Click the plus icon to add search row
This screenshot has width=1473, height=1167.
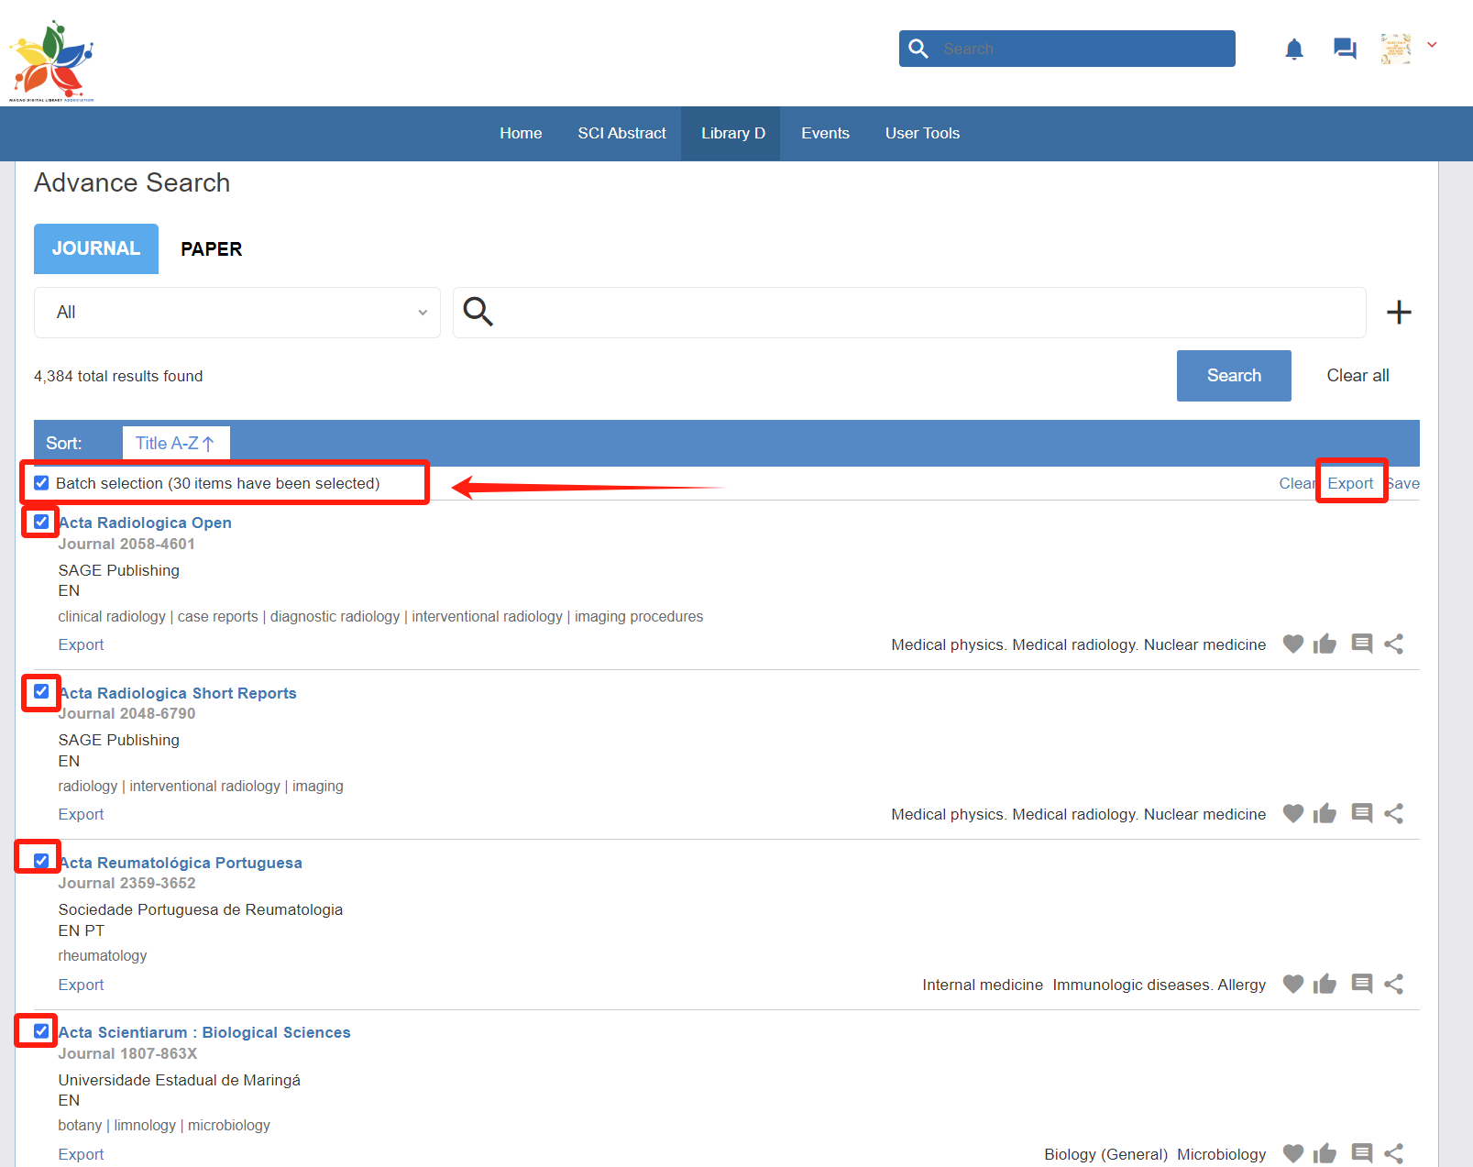(1398, 313)
